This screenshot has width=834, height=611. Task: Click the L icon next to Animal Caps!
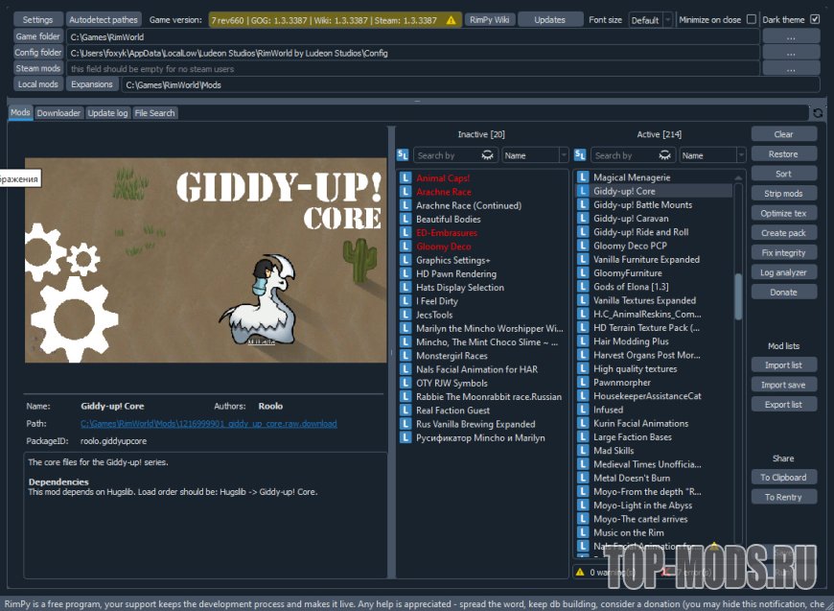click(405, 178)
